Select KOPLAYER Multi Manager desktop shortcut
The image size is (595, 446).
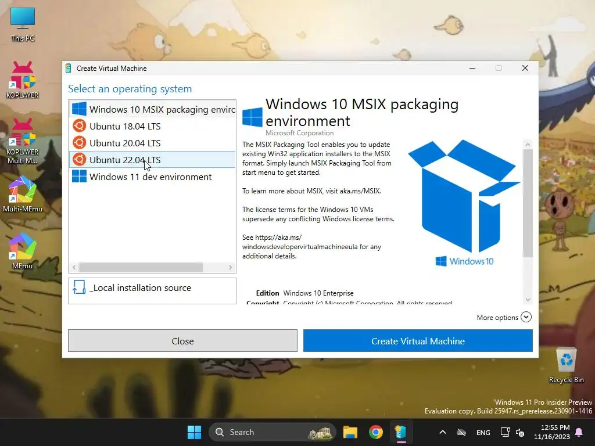[23, 141]
